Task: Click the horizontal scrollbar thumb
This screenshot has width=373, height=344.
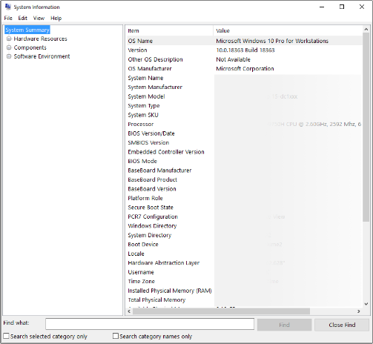Action: coord(221,311)
